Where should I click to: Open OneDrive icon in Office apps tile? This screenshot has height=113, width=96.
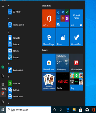click(58, 18)
